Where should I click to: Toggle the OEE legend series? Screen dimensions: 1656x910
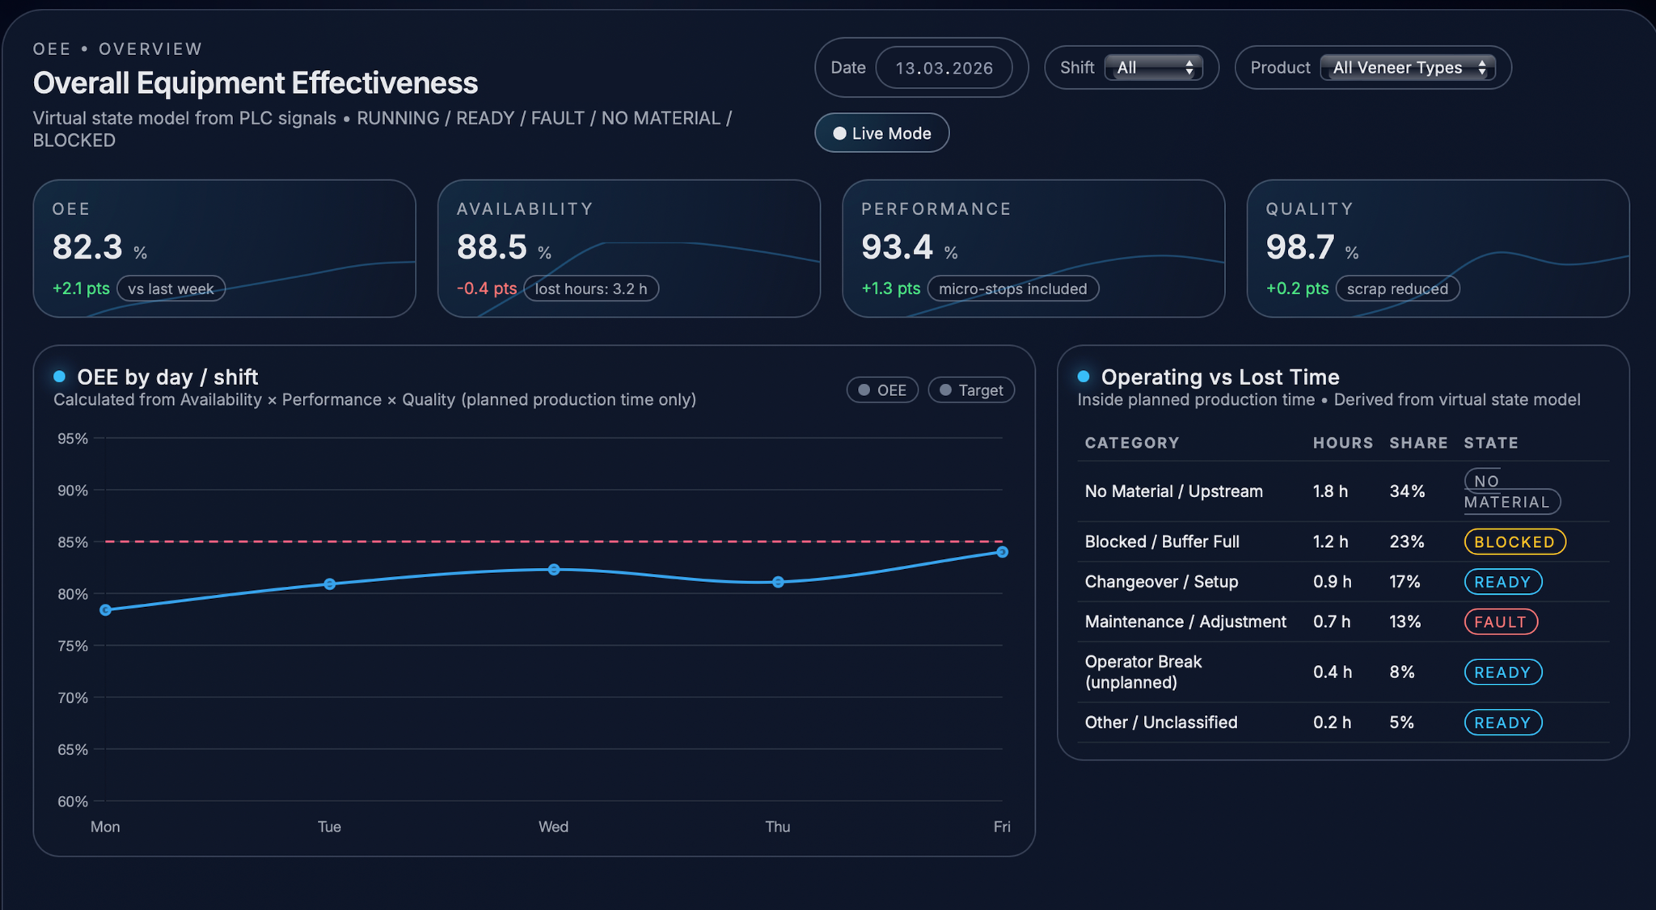882,390
